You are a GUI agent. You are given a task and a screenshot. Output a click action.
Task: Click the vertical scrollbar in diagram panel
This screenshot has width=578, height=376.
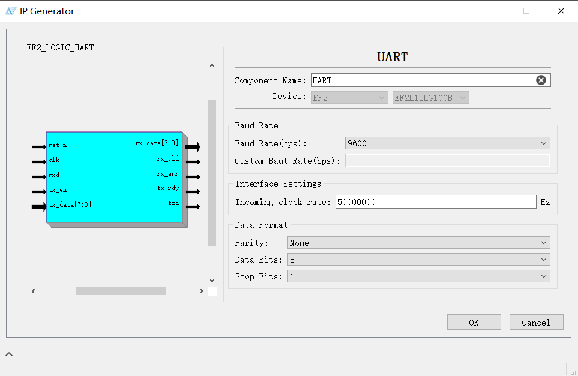(212, 172)
